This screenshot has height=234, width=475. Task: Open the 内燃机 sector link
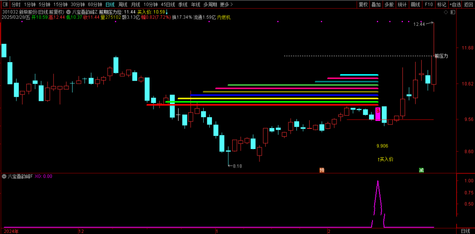pos(224,18)
